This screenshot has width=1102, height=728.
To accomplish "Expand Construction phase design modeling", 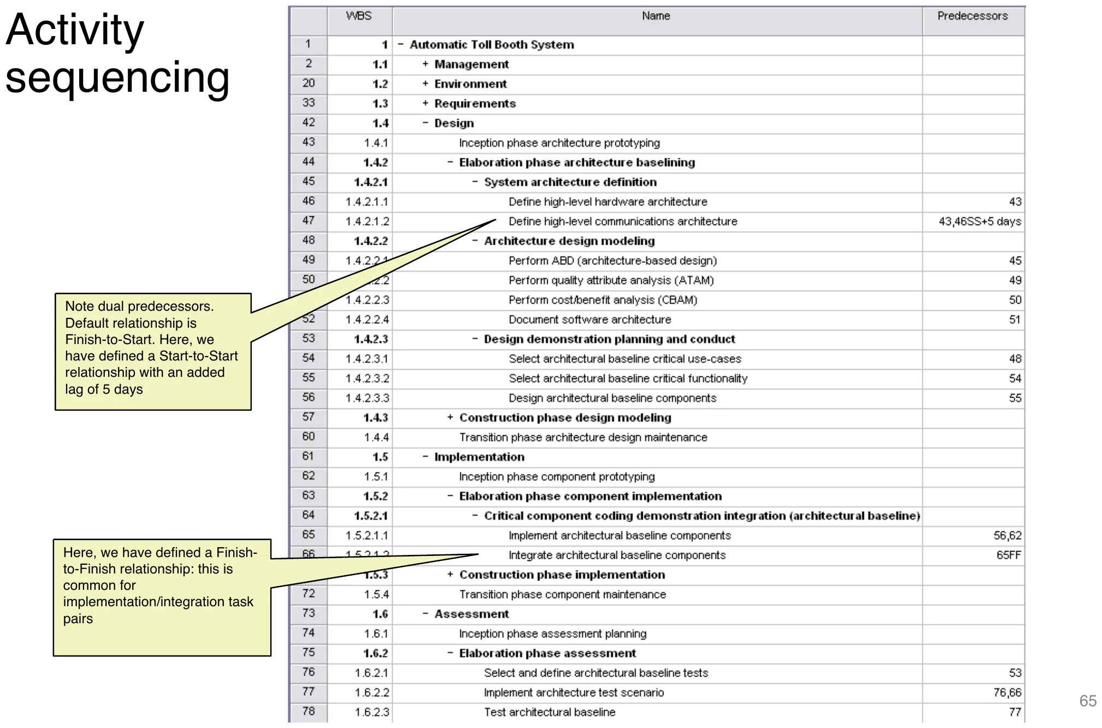I will click(x=450, y=418).
